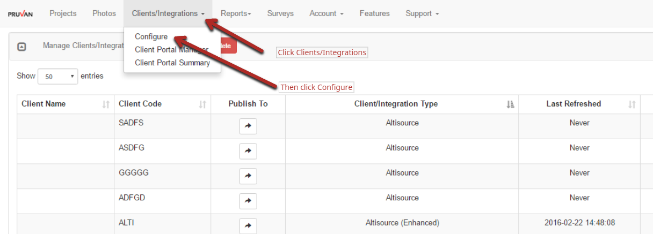
Task: Open the Photos page
Action: click(104, 13)
